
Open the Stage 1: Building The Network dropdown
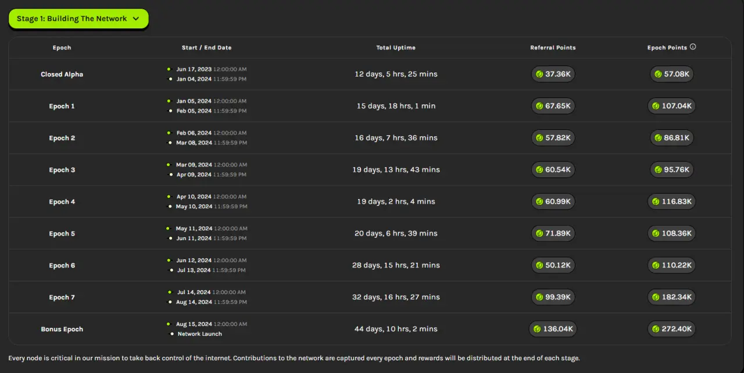[78, 19]
